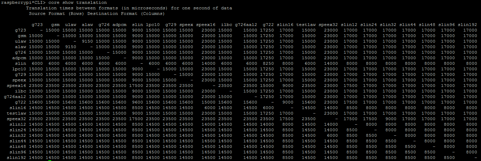Click the slin192 row label
Image resolution: width=481 pixels, height=161 pixels.
coord(16,158)
